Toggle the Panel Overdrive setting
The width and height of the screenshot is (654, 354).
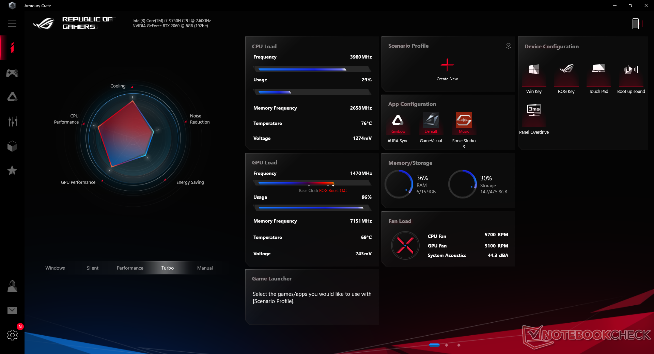click(x=534, y=119)
